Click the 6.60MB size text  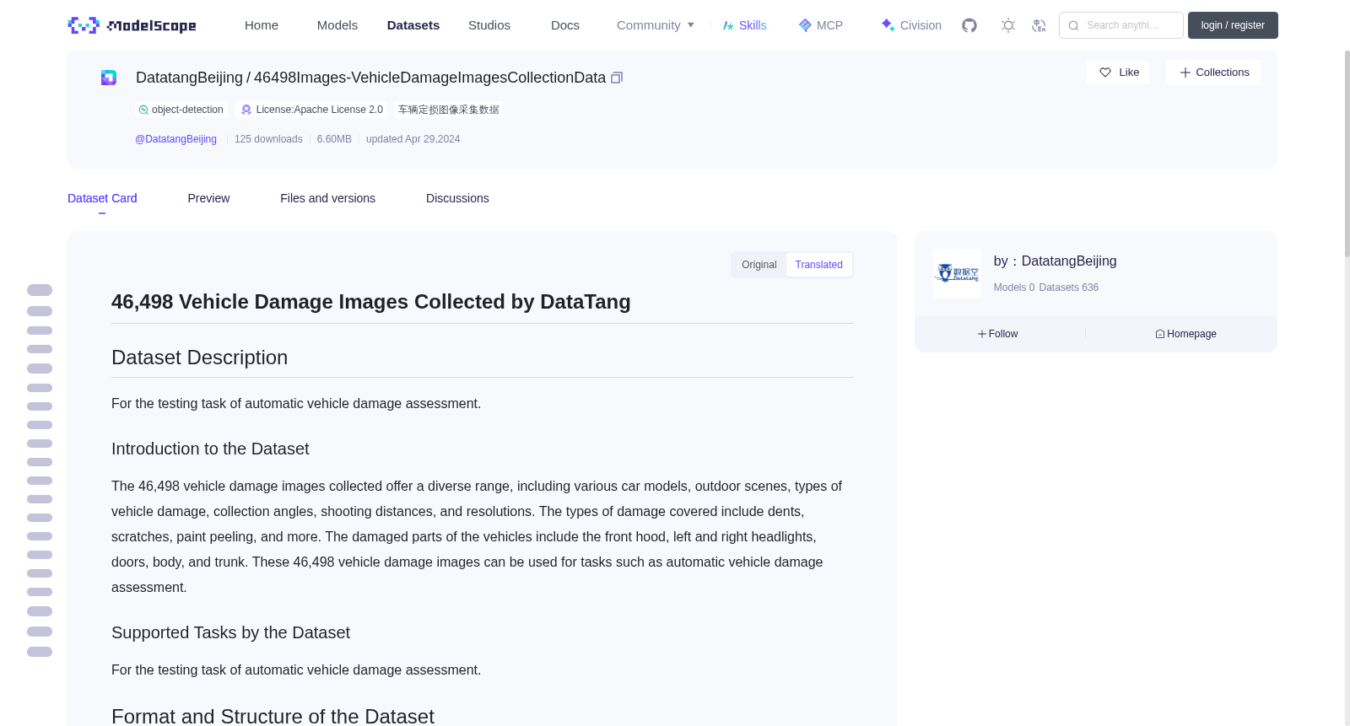point(334,139)
